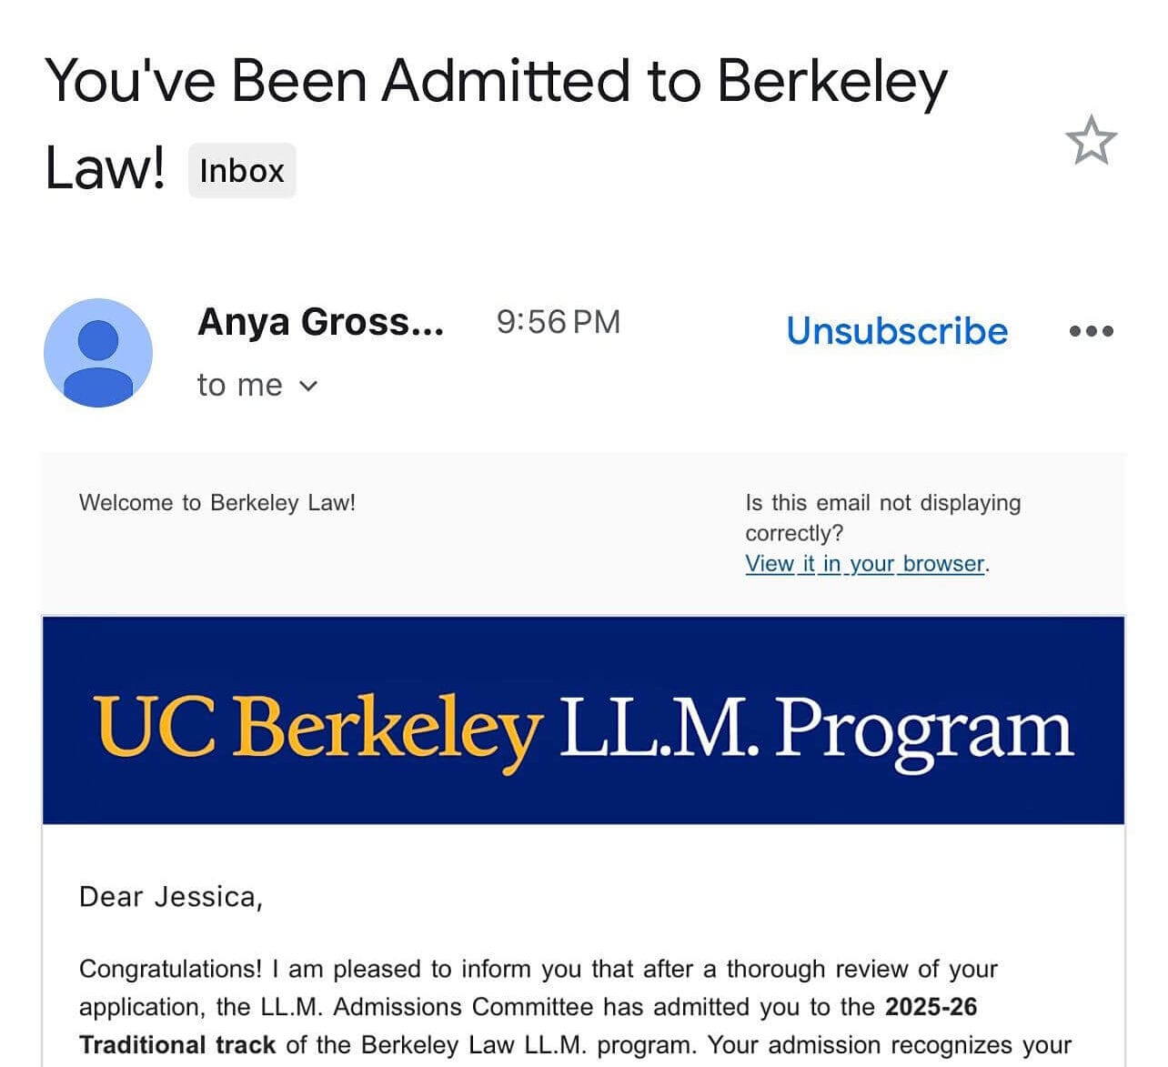Open "View it in your browser" link

tap(864, 564)
